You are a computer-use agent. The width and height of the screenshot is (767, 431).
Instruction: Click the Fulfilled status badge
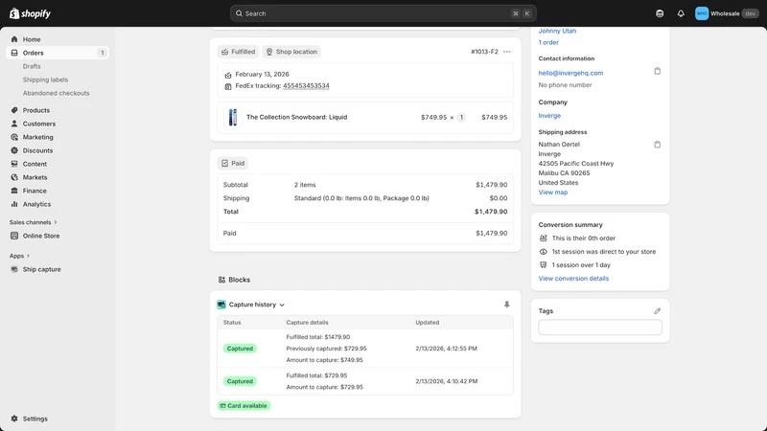click(x=238, y=52)
